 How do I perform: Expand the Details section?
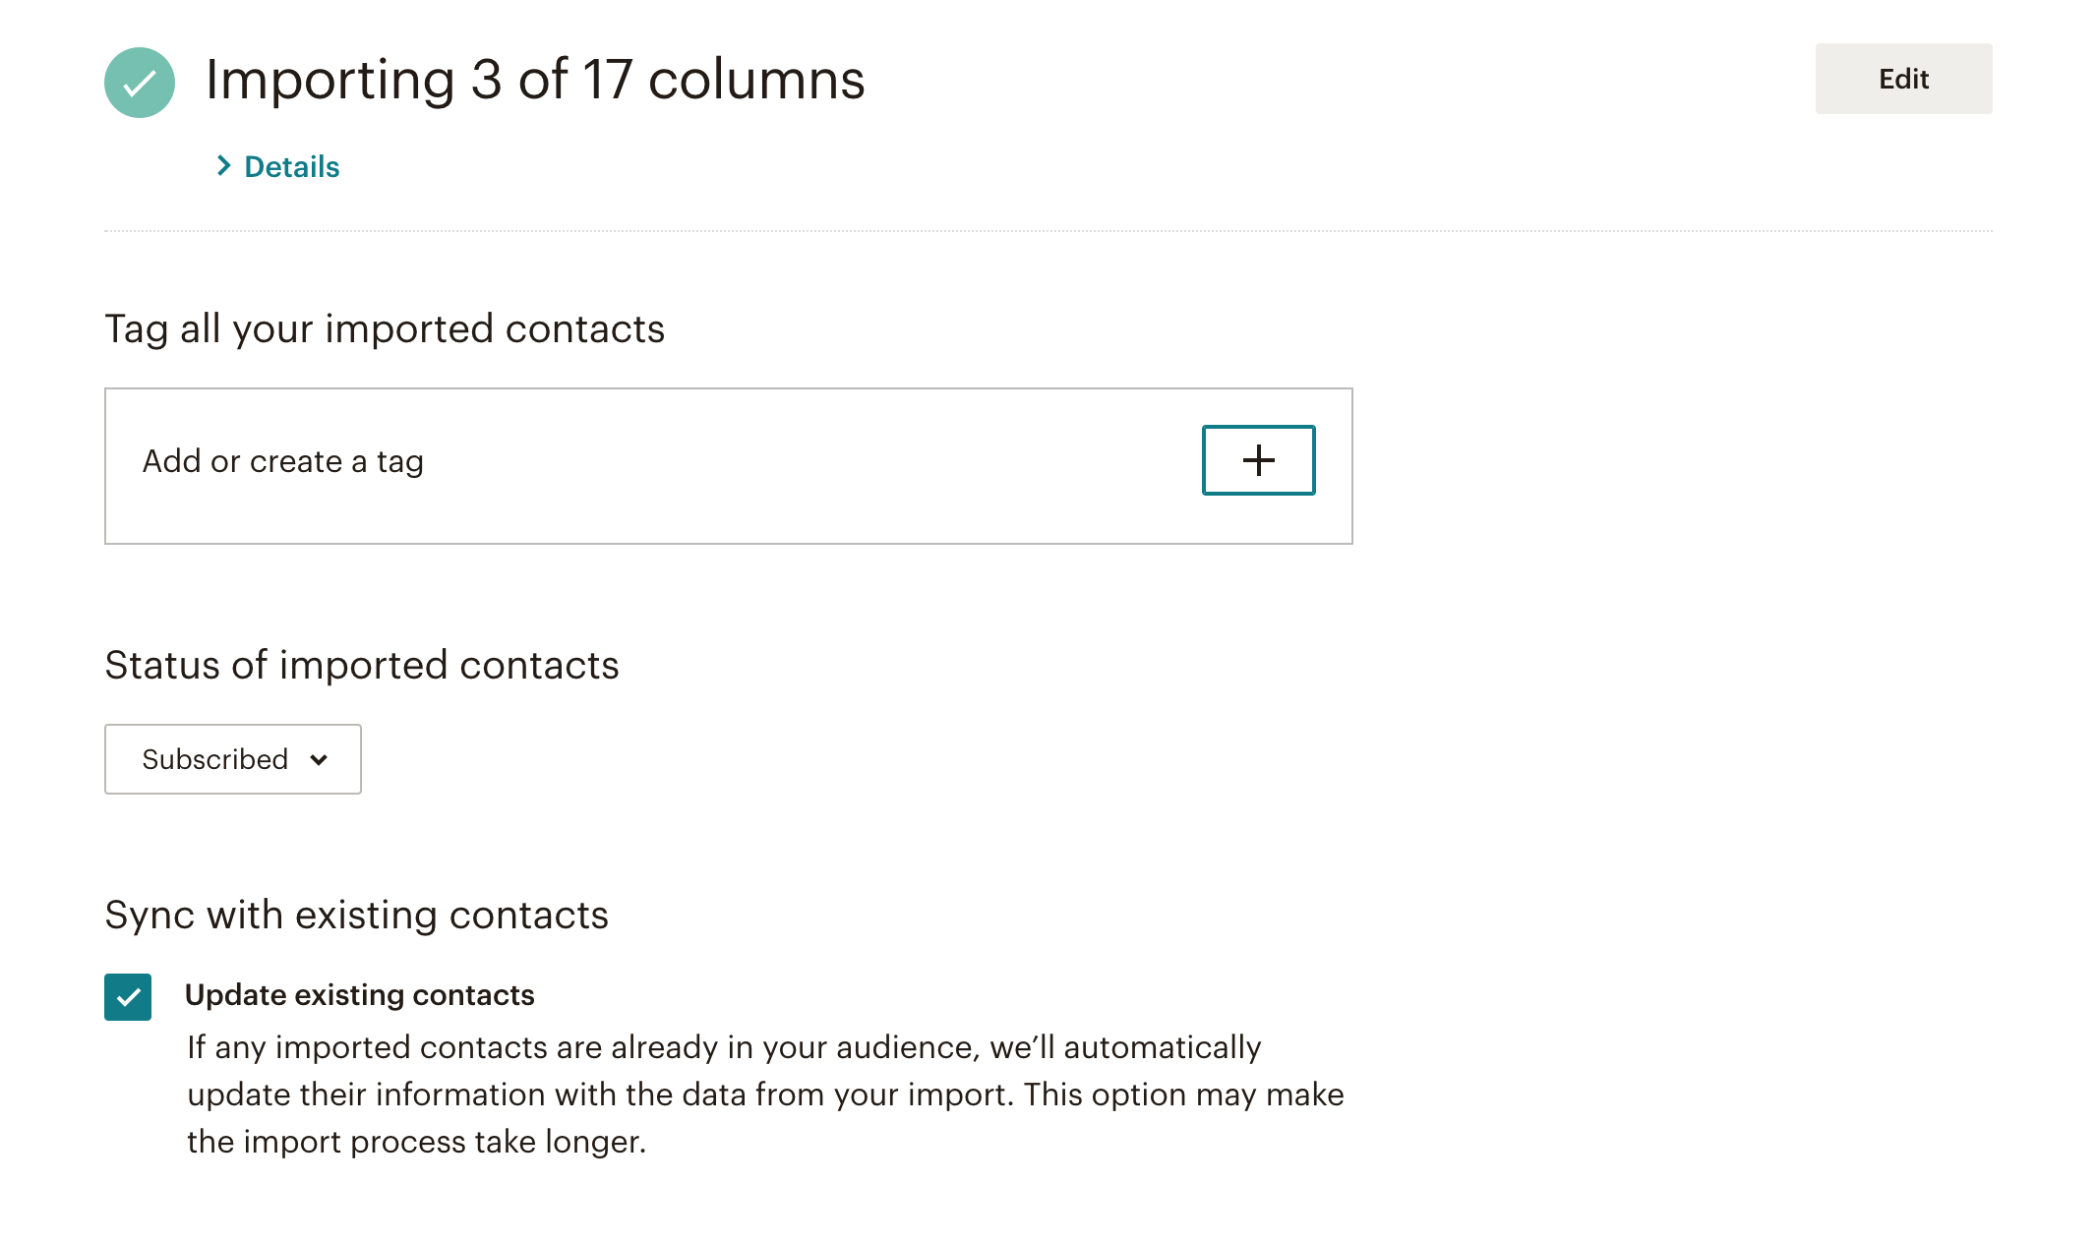(278, 166)
